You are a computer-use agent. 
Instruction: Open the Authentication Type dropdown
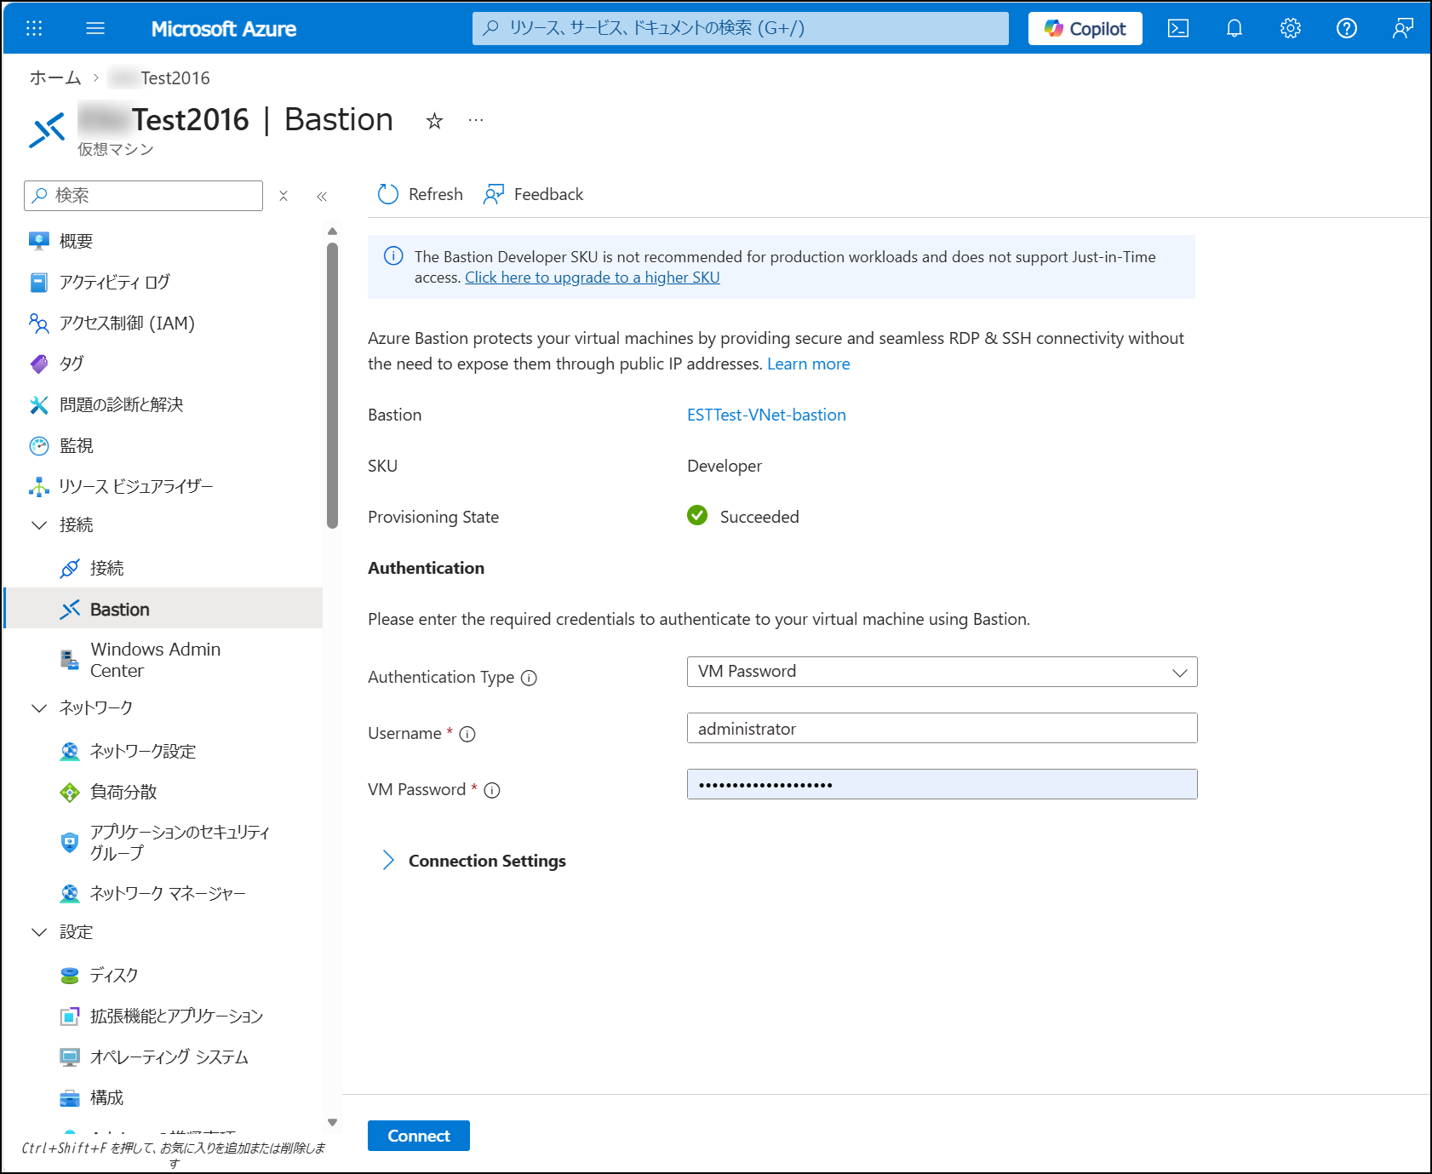(x=942, y=672)
